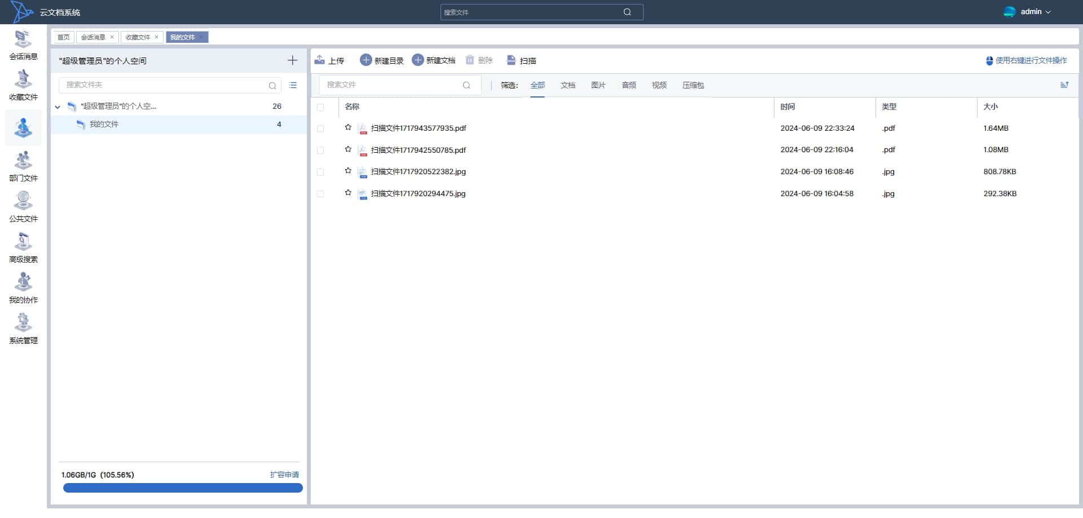Check the box for 扫描文件1717920522382.jpg
This screenshot has width=1083, height=518.
tap(320, 172)
